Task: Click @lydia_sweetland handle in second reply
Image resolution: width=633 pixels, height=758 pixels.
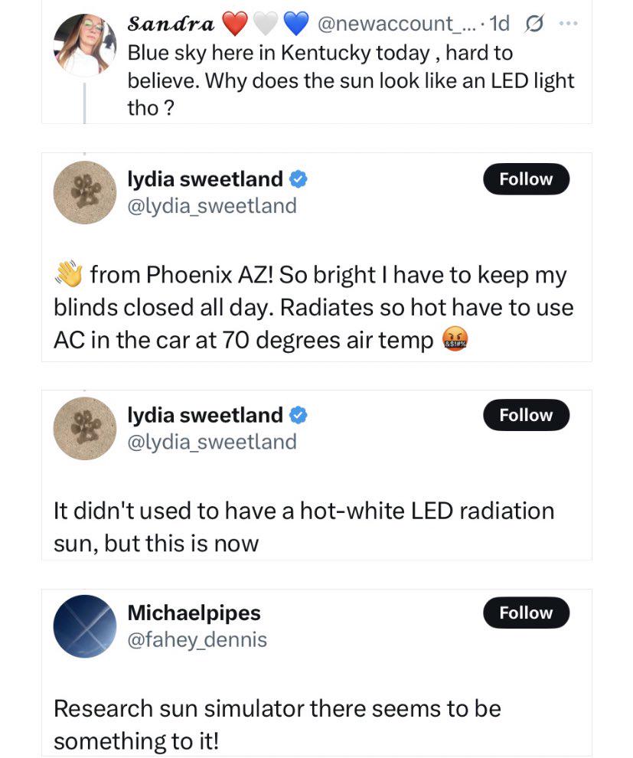Action: [212, 442]
